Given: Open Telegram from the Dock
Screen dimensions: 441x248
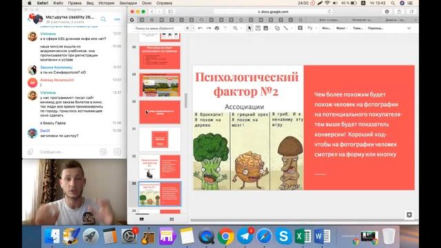Looking at the screenshot, I should (245, 236).
